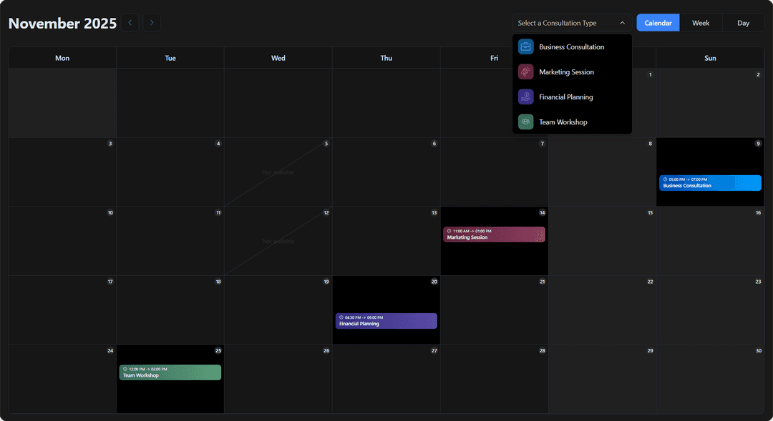This screenshot has height=421, width=773.
Task: Click the Financial Planning icon in dropdown
Action: click(x=526, y=97)
